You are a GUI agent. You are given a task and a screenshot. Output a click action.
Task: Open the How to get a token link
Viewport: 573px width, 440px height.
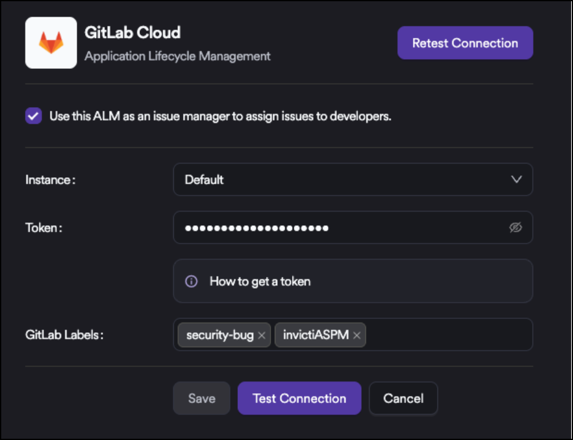coord(260,281)
